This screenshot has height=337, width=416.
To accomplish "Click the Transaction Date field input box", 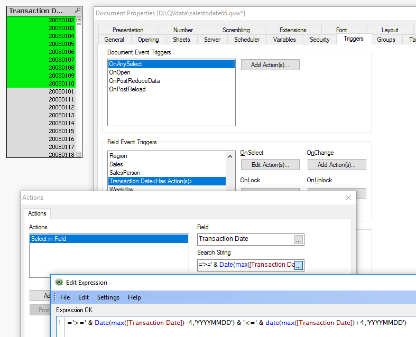I will click(x=245, y=239).
